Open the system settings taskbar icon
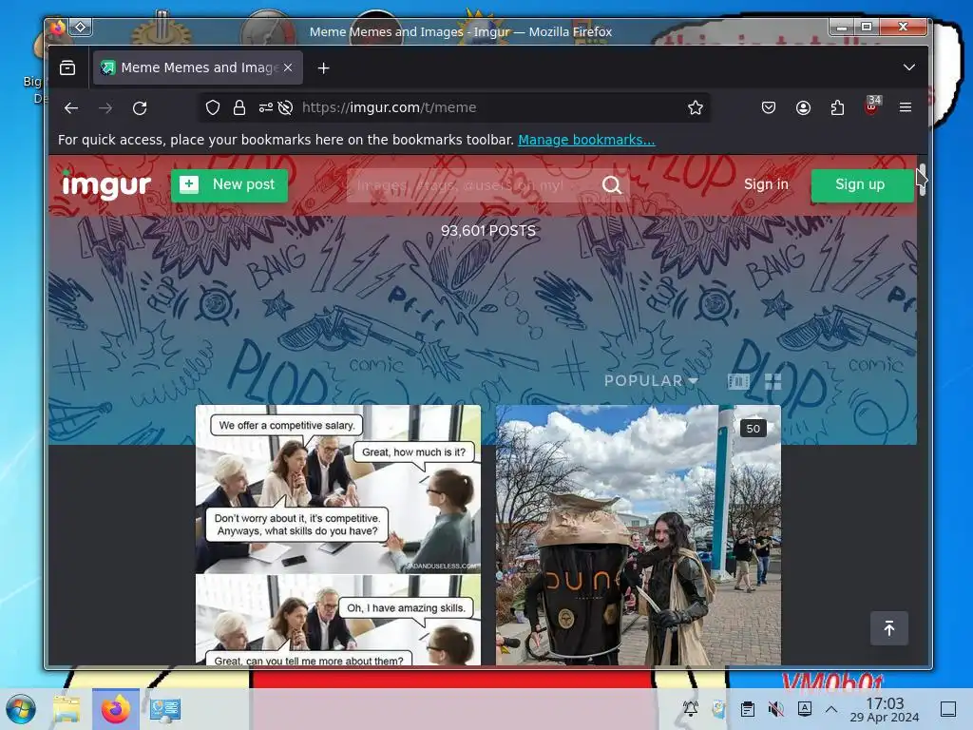Viewport: 973px width, 730px height. [165, 709]
